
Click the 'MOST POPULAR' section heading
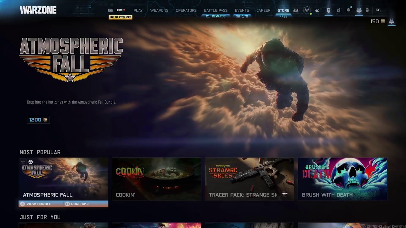(40, 152)
